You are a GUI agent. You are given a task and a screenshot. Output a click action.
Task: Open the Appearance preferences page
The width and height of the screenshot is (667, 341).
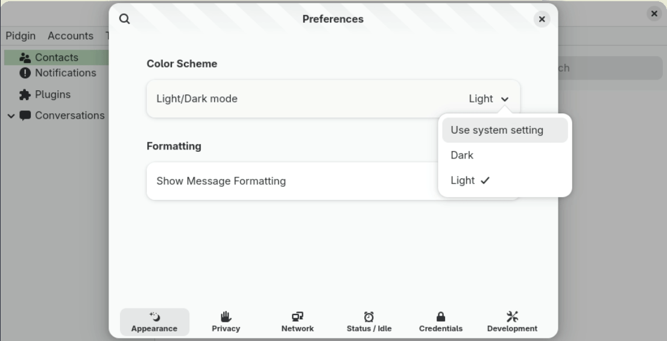tap(154, 322)
